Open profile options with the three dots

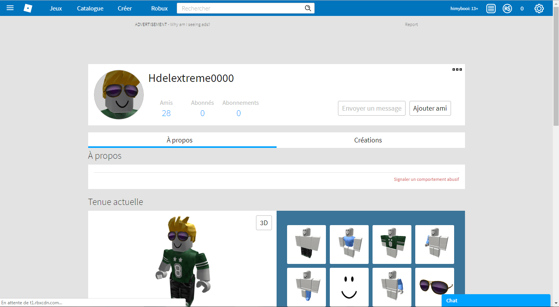coord(458,69)
